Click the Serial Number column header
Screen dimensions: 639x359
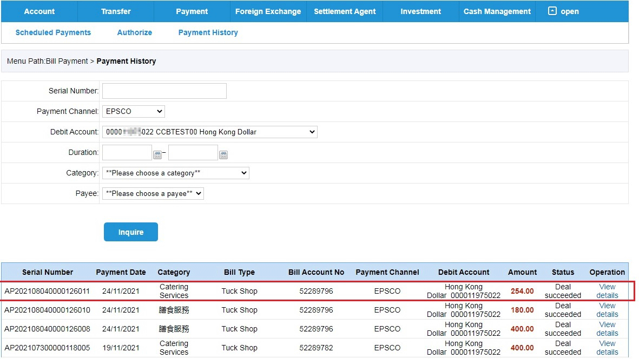(x=48, y=273)
